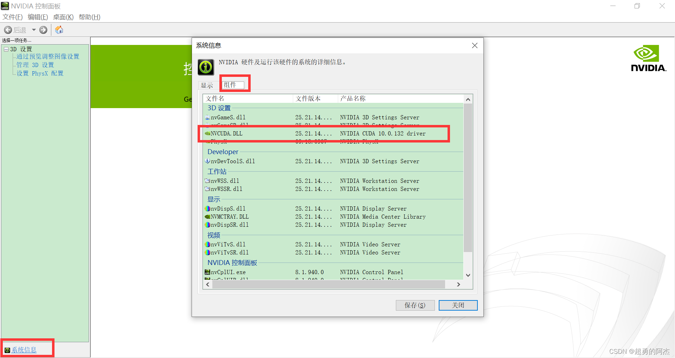Click the NVIDIA CUDA 10.0.132 driver product name

coord(383,134)
